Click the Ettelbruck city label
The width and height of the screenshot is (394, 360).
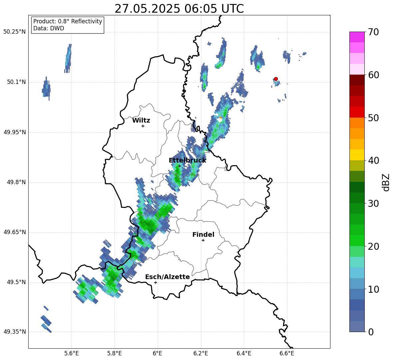pyautogui.click(x=187, y=161)
